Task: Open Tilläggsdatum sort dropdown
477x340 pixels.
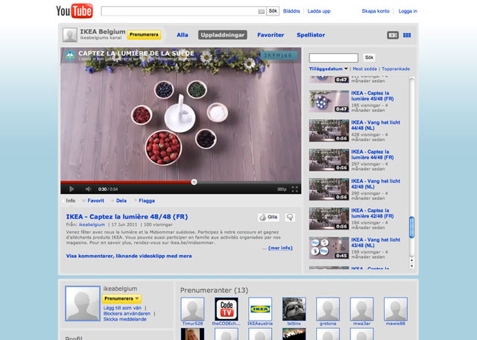Action: coord(328,69)
